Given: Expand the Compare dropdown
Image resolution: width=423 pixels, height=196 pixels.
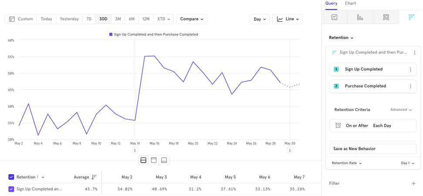Looking at the screenshot, I should tap(192, 19).
